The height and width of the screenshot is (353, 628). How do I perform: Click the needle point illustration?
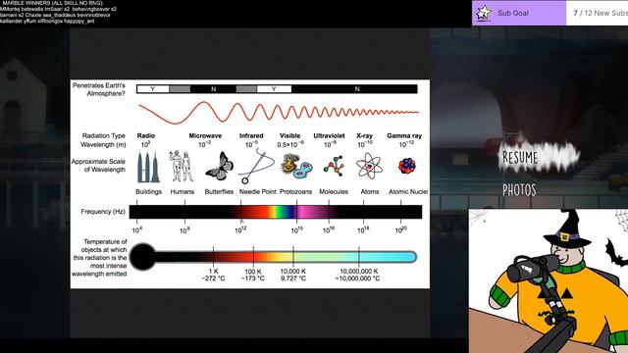pos(256,166)
